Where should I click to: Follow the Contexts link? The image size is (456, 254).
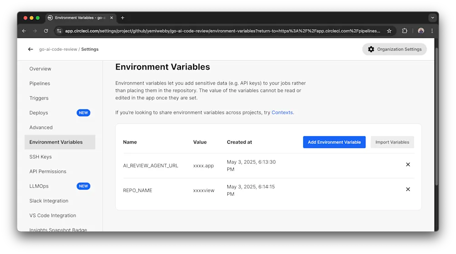(x=282, y=112)
